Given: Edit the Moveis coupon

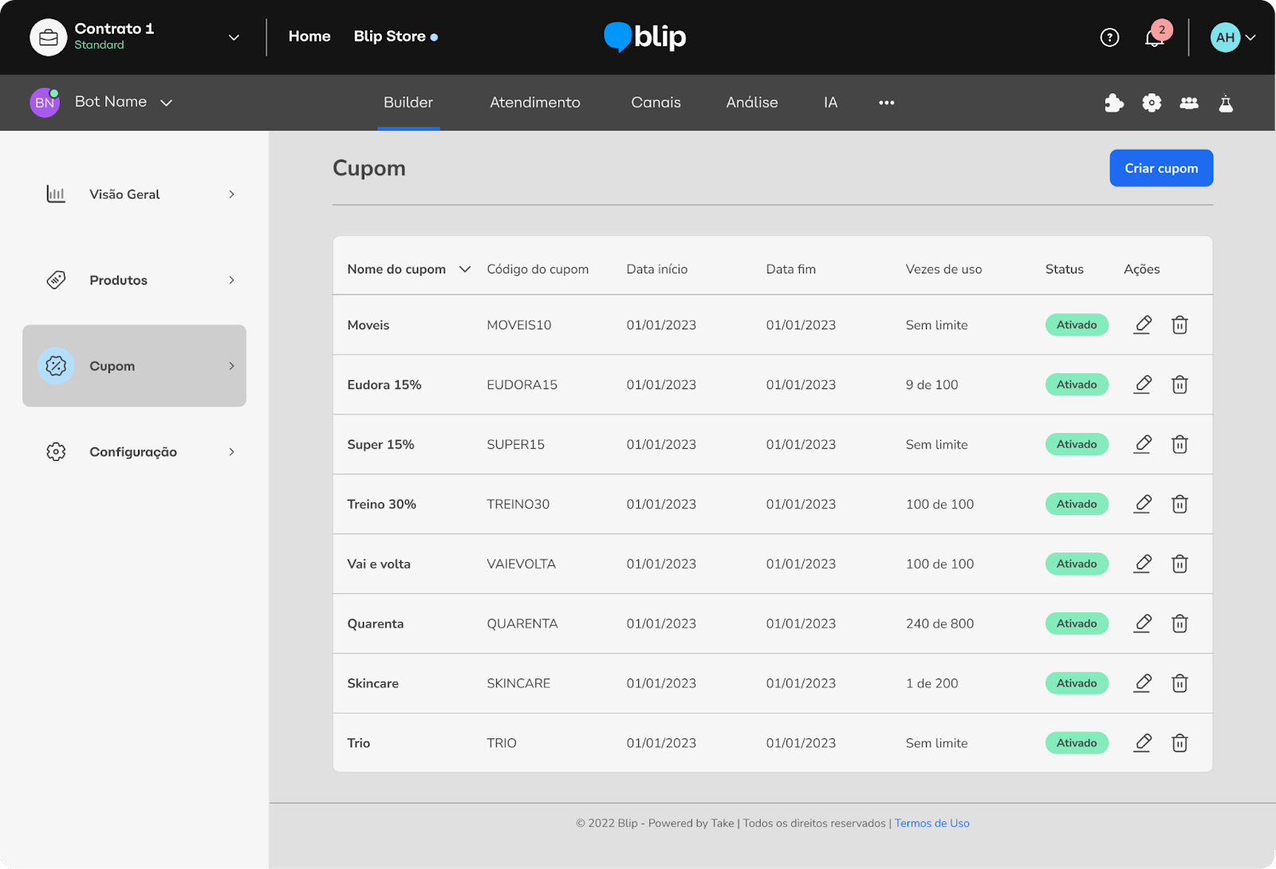Looking at the screenshot, I should coord(1143,324).
